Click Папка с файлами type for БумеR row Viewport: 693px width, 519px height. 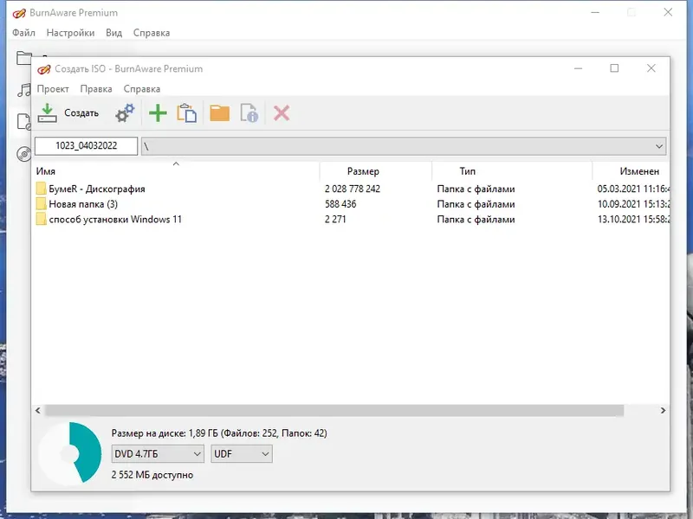point(476,189)
